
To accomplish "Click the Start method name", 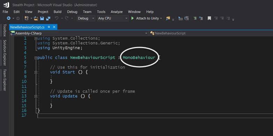I will click(x=69, y=72).
